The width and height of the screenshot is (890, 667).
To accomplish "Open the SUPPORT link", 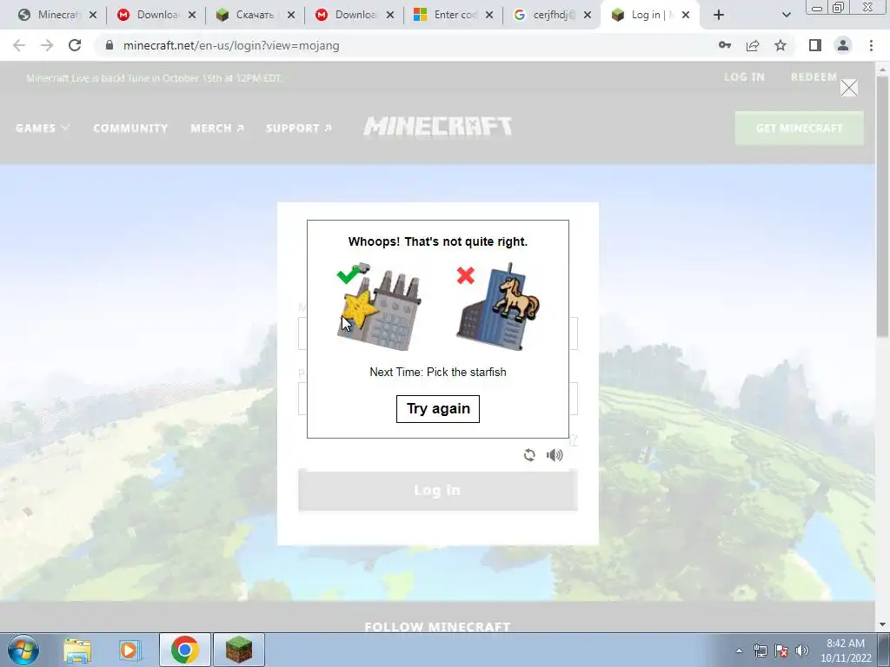I will click(299, 129).
